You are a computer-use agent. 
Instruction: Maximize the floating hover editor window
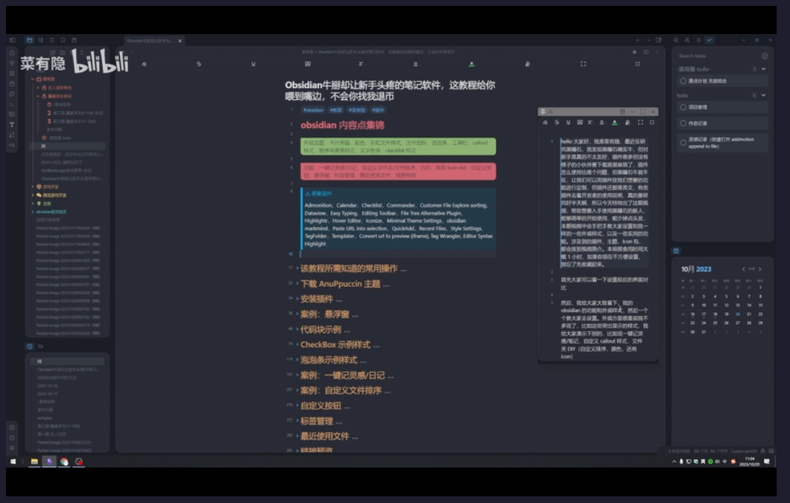coord(643,112)
